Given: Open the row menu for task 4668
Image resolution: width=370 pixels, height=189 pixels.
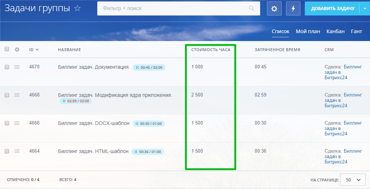Looking at the screenshot, I should pos(17,95).
